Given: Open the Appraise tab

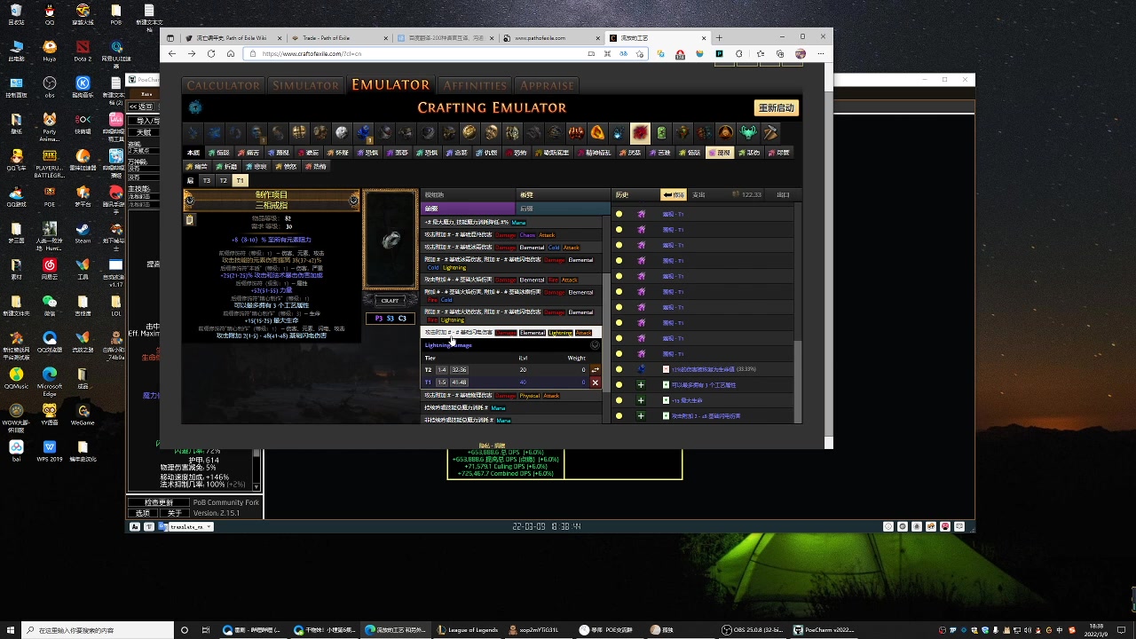Looking at the screenshot, I should click(547, 85).
